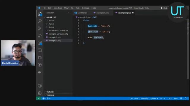
Task: Click $veiculo variable on line 3
Action: pos(92,26)
